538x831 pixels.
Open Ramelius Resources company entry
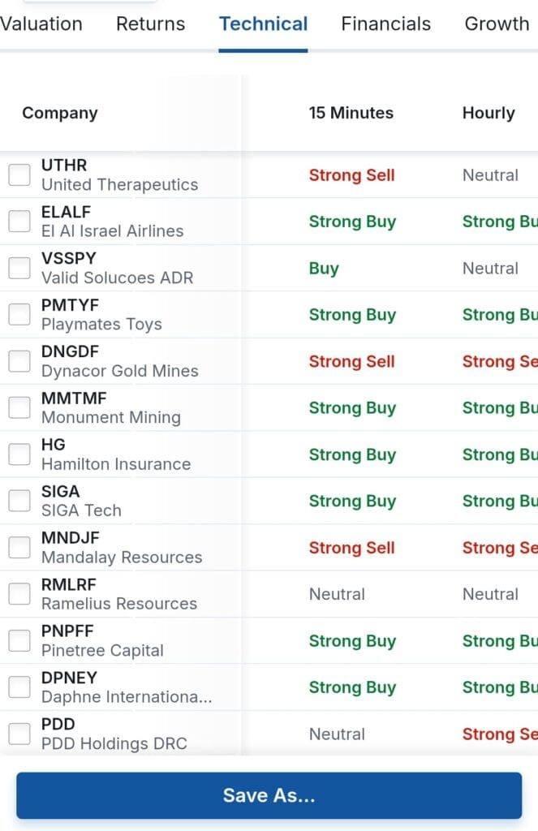pos(119,604)
